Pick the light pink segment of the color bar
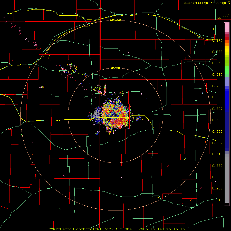 pos(227,27)
